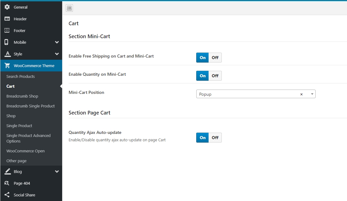Go to Breadcrumb Single Product settings

tap(30, 106)
